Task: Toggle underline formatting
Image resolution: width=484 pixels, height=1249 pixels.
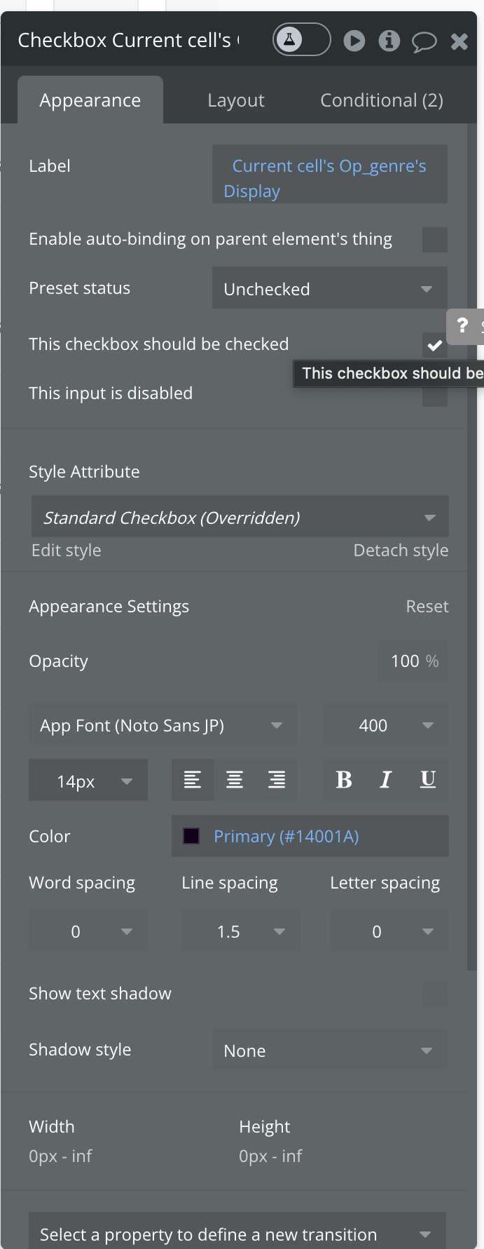Action: [428, 780]
